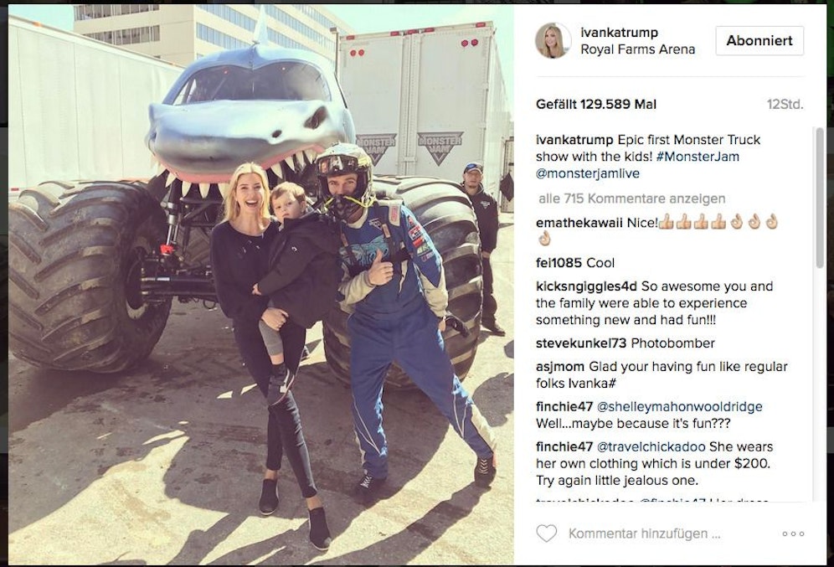The width and height of the screenshot is (834, 567).
Task: Expand alle 715 Kommentare anzeigen
Action: click(x=632, y=198)
